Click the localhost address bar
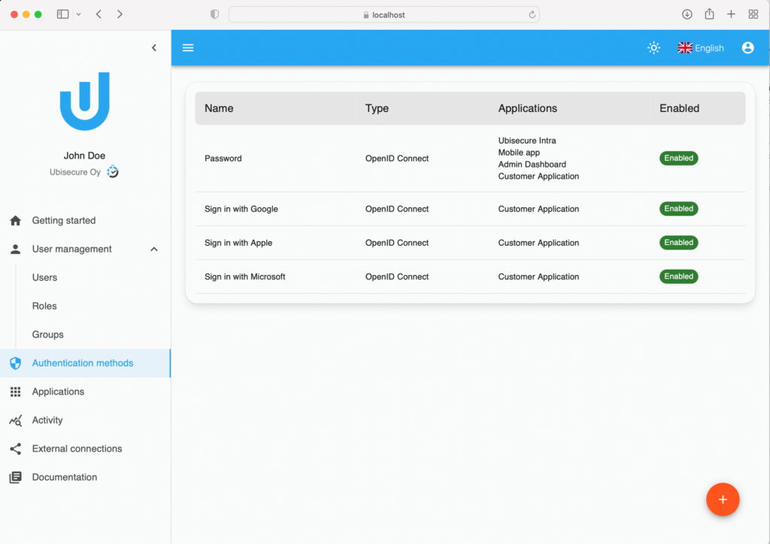Viewport: 770px width, 544px height. coord(384,15)
